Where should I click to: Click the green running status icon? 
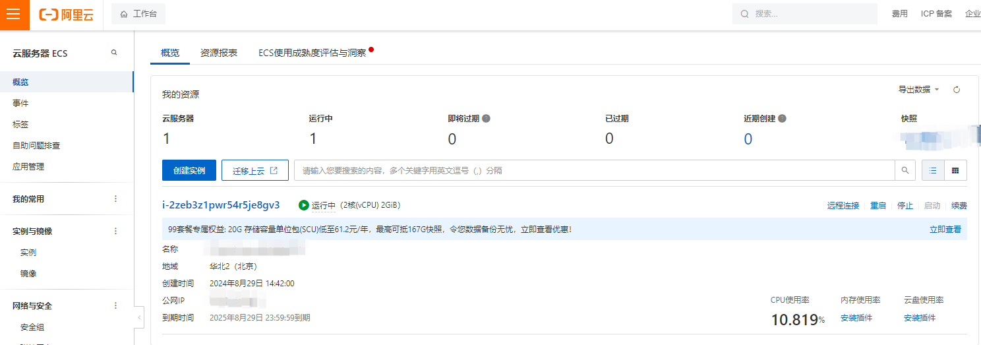304,205
